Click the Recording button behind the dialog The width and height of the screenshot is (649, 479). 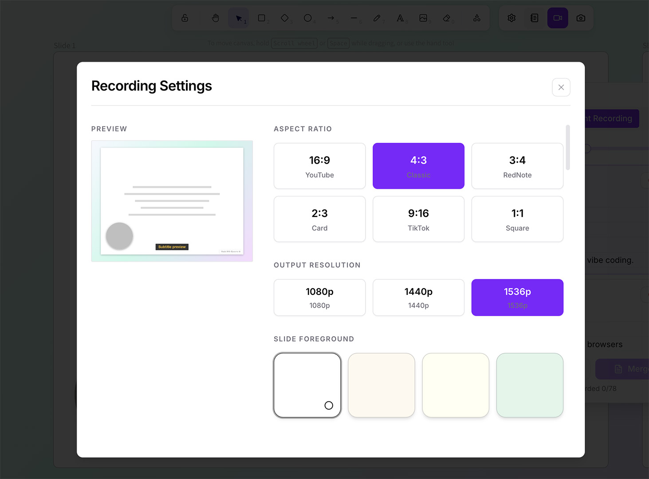click(612, 118)
